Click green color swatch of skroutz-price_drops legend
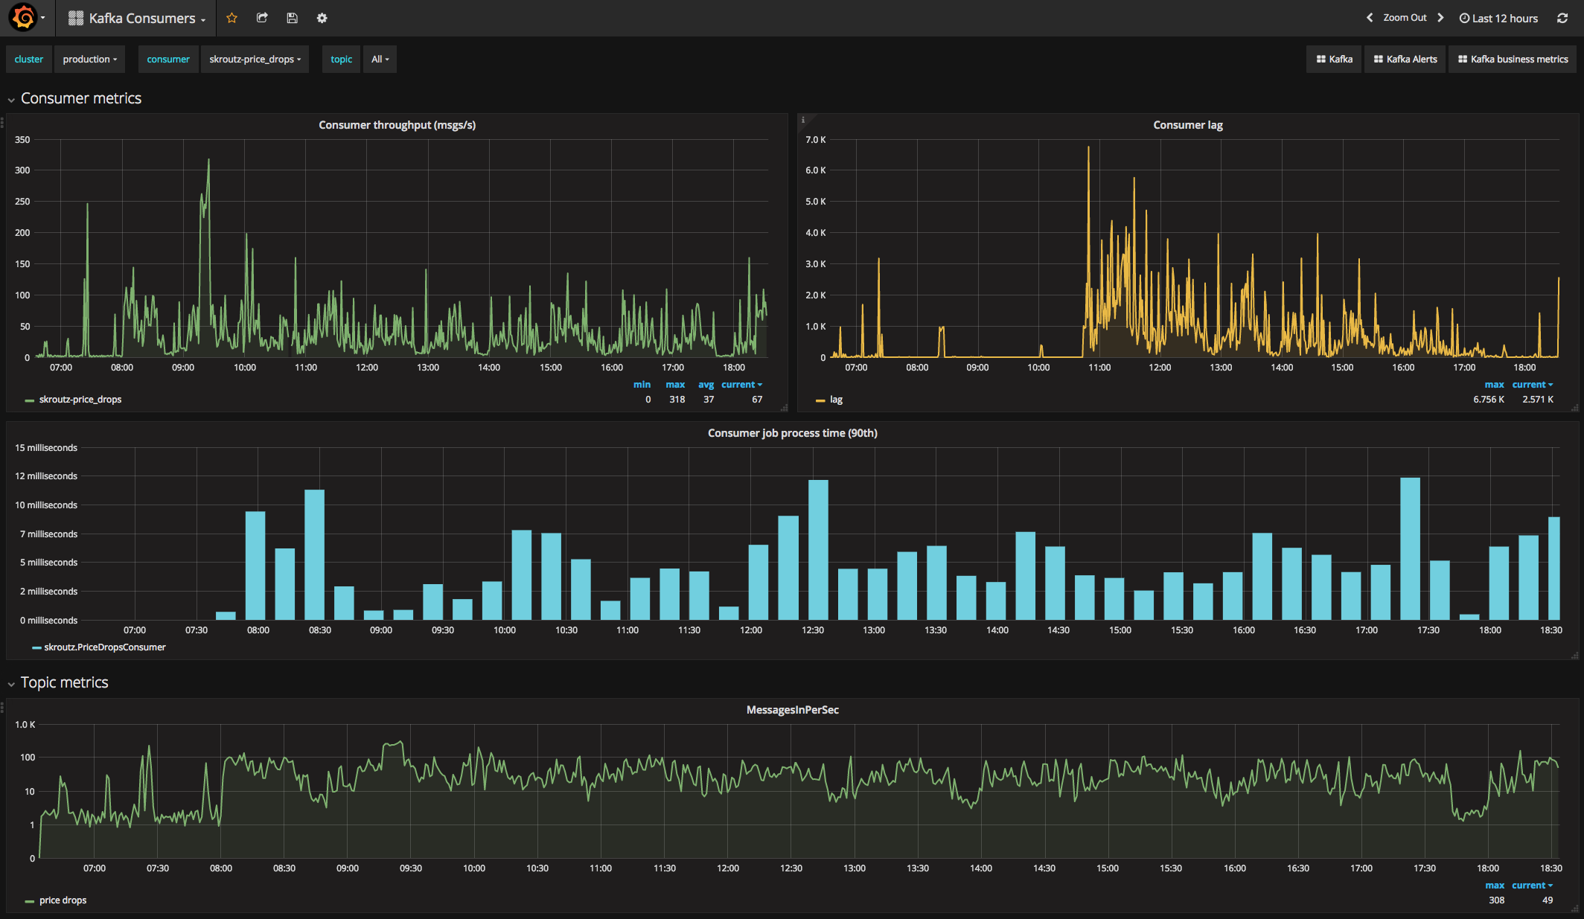The image size is (1584, 919). [30, 400]
